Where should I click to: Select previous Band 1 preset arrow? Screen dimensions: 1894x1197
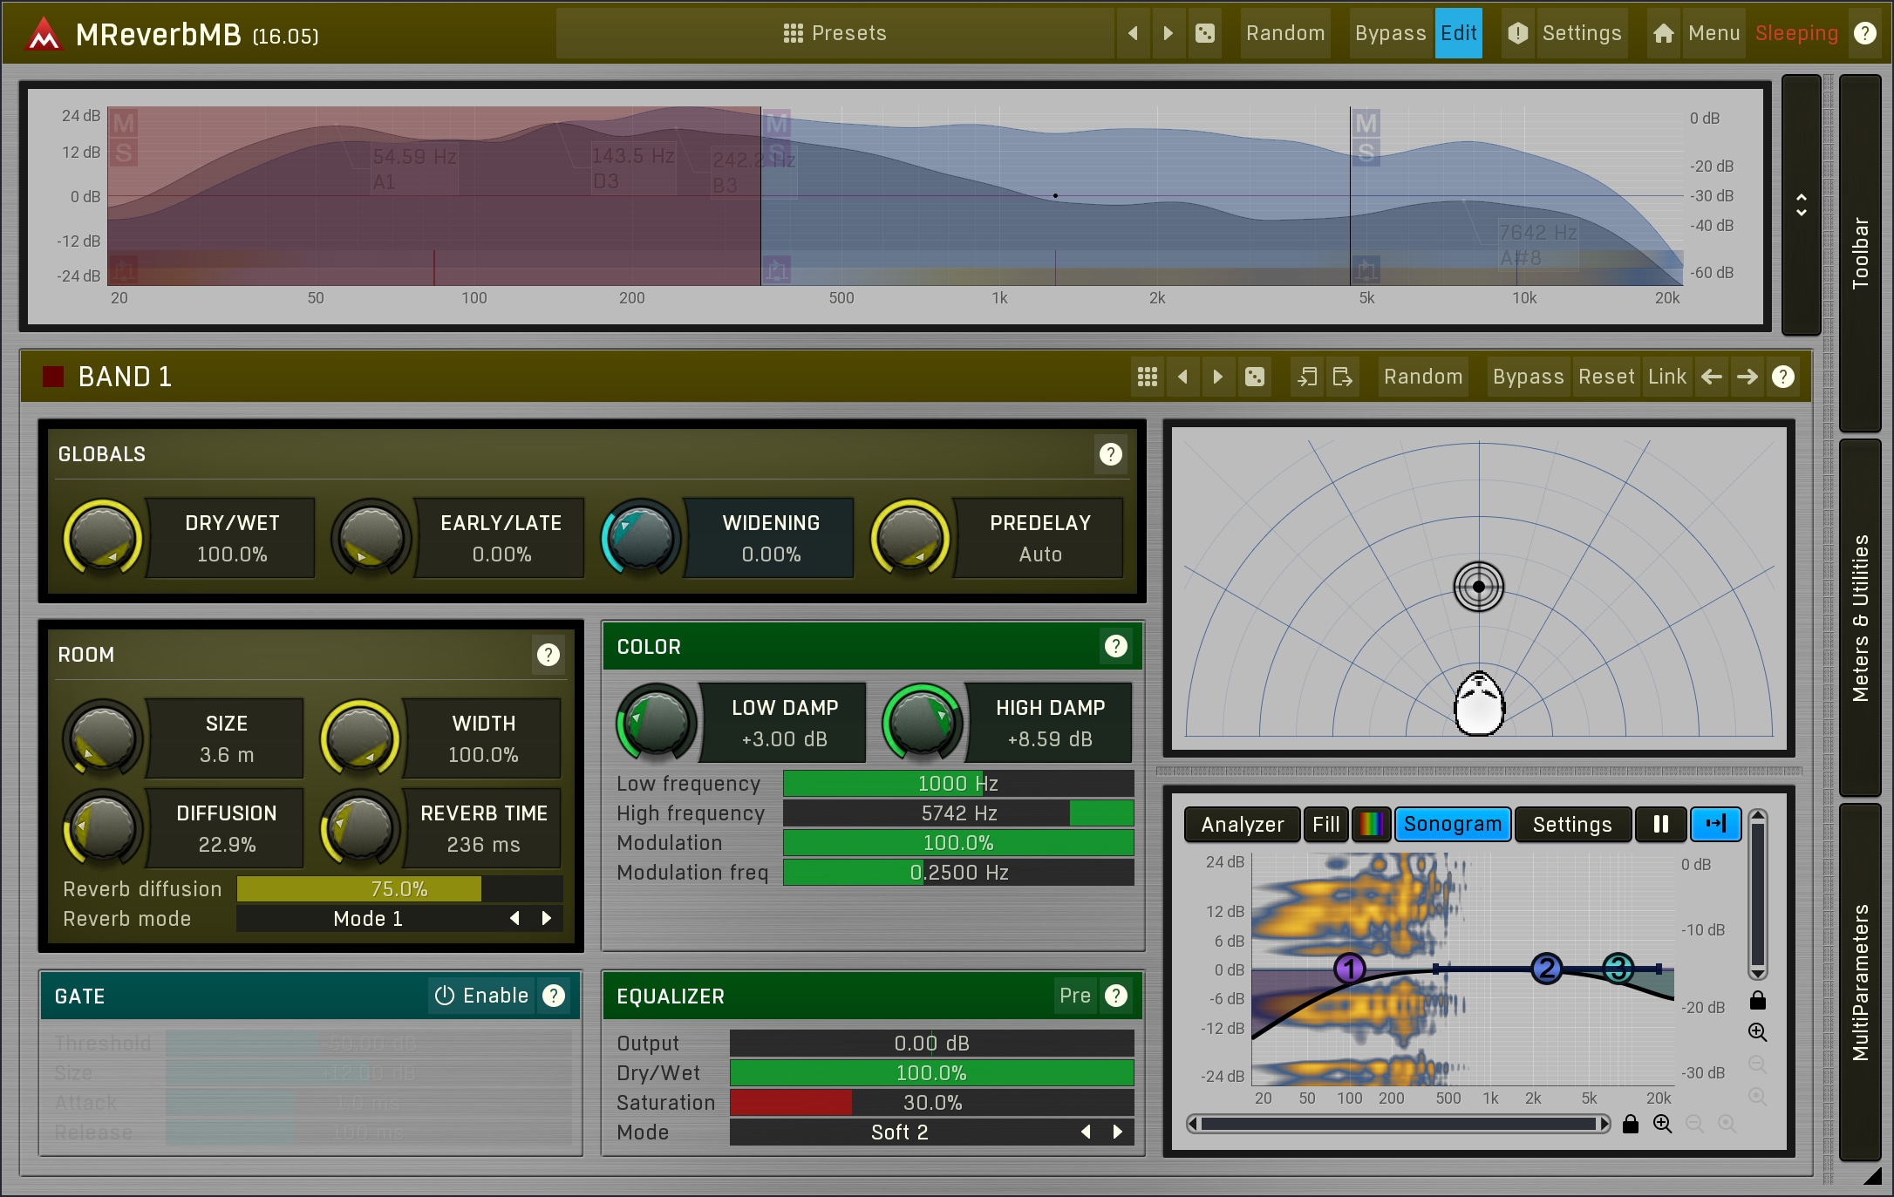coord(1182,377)
